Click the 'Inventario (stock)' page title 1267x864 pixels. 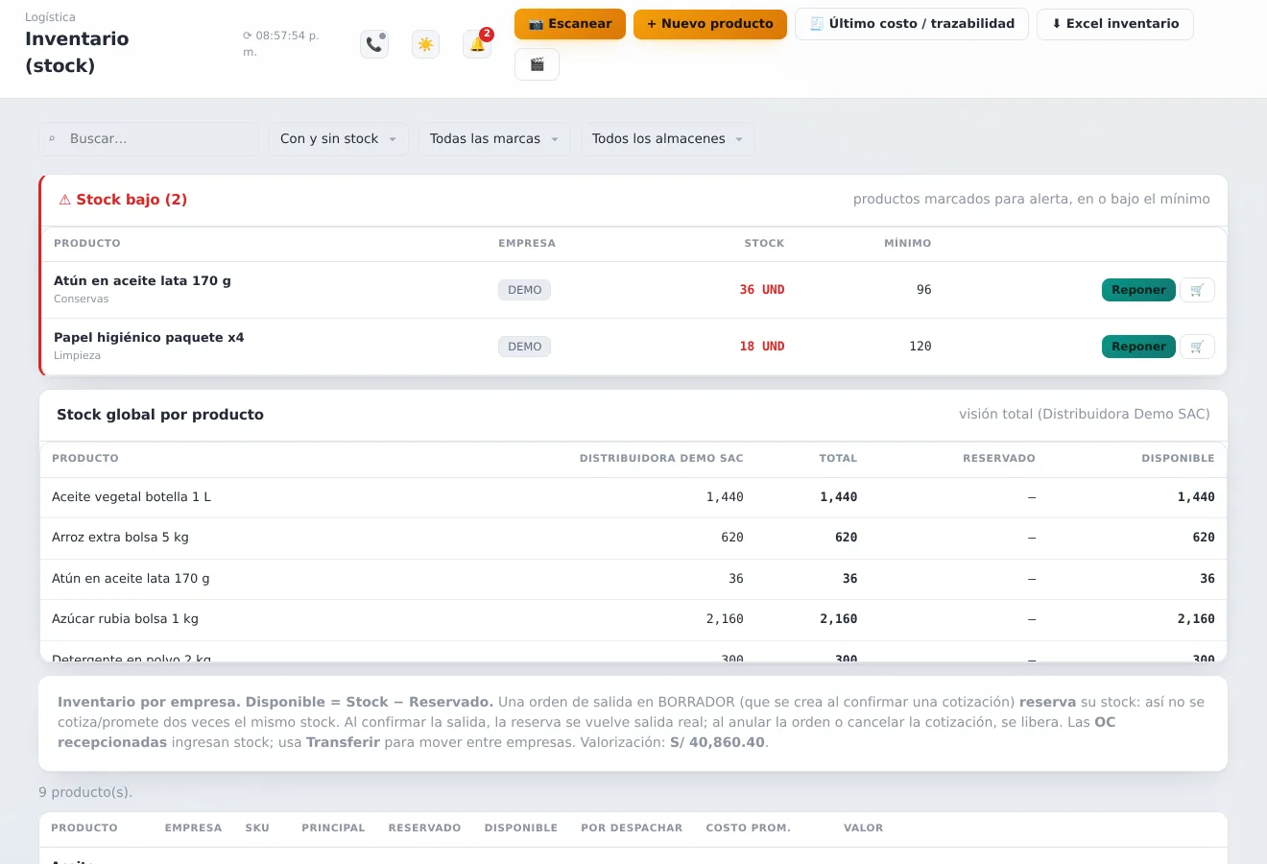coord(77,53)
